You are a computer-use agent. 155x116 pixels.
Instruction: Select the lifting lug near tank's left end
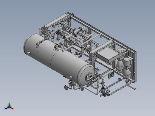pyautogui.click(x=29, y=53)
